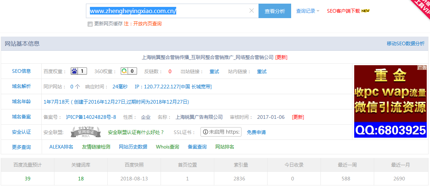Select the ALEXA排名 query item

61,147
